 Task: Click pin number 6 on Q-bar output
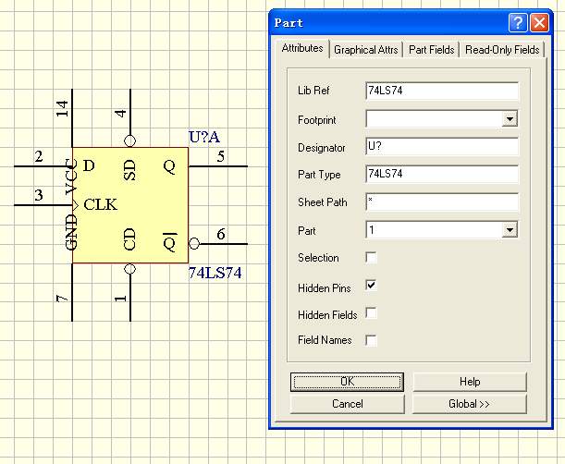click(x=221, y=234)
